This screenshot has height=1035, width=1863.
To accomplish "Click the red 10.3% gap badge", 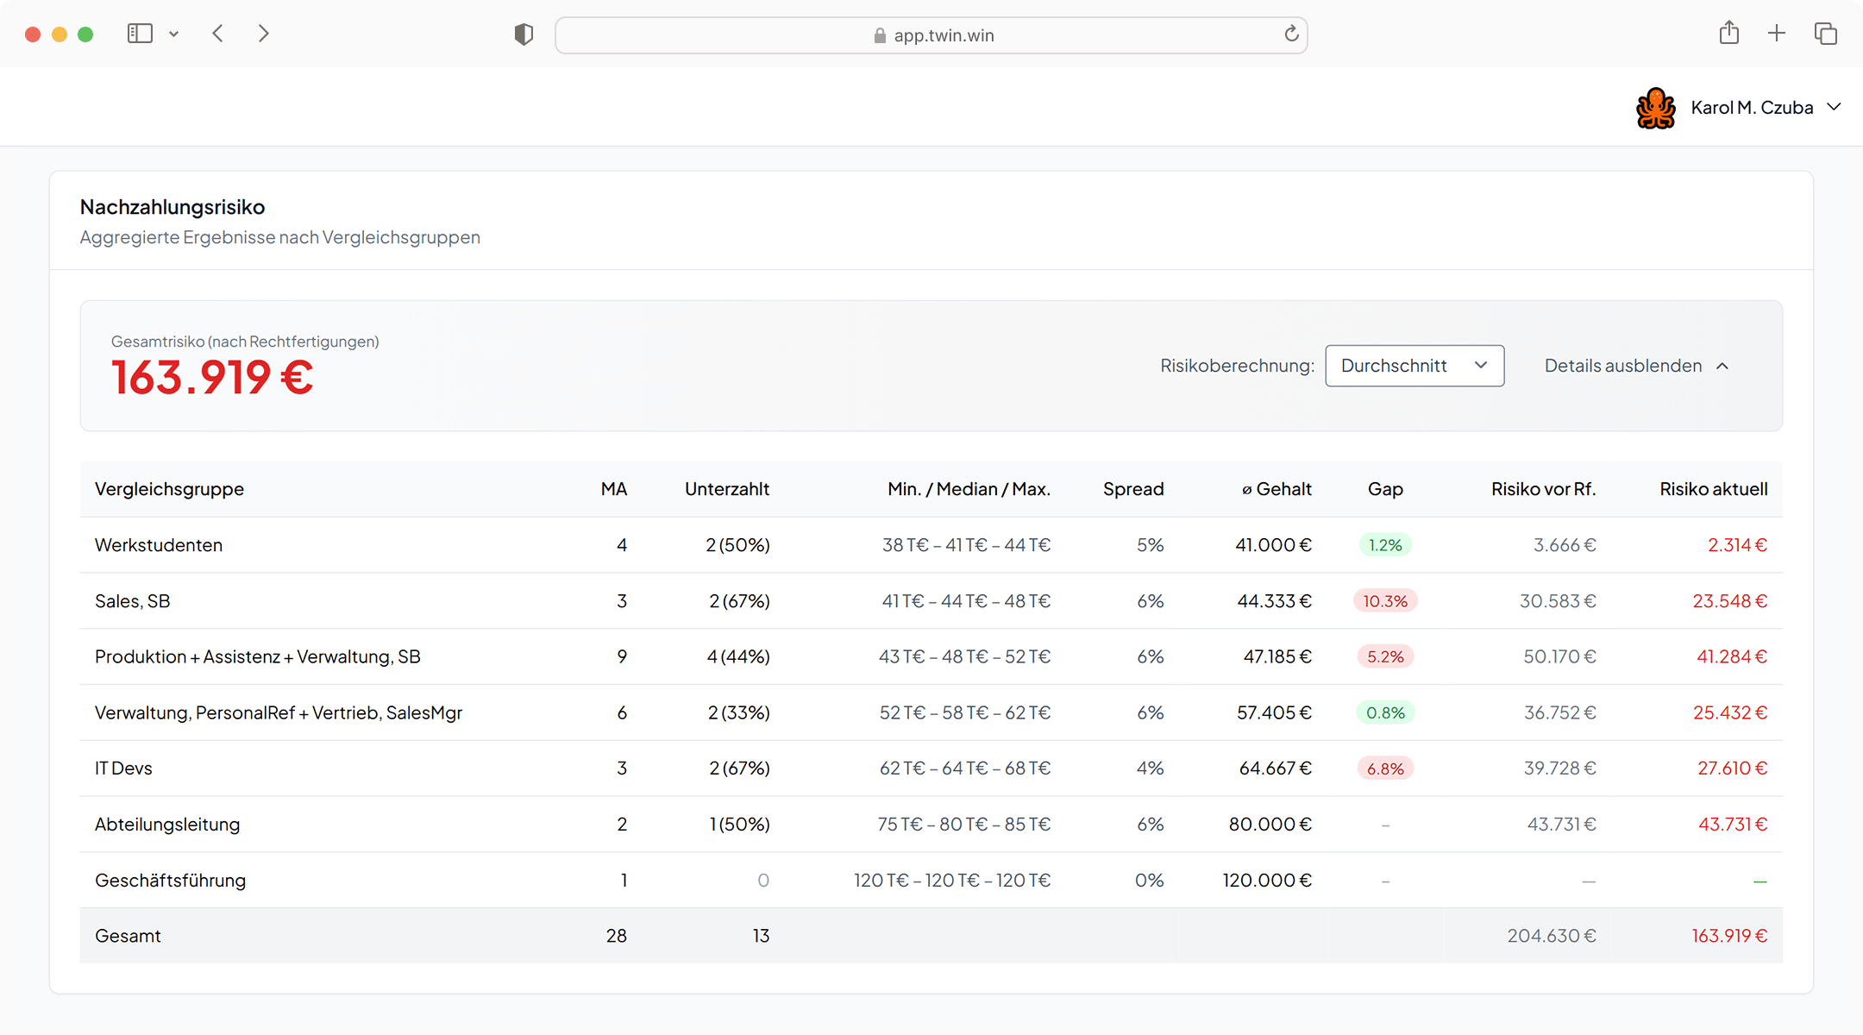I will 1385,601.
